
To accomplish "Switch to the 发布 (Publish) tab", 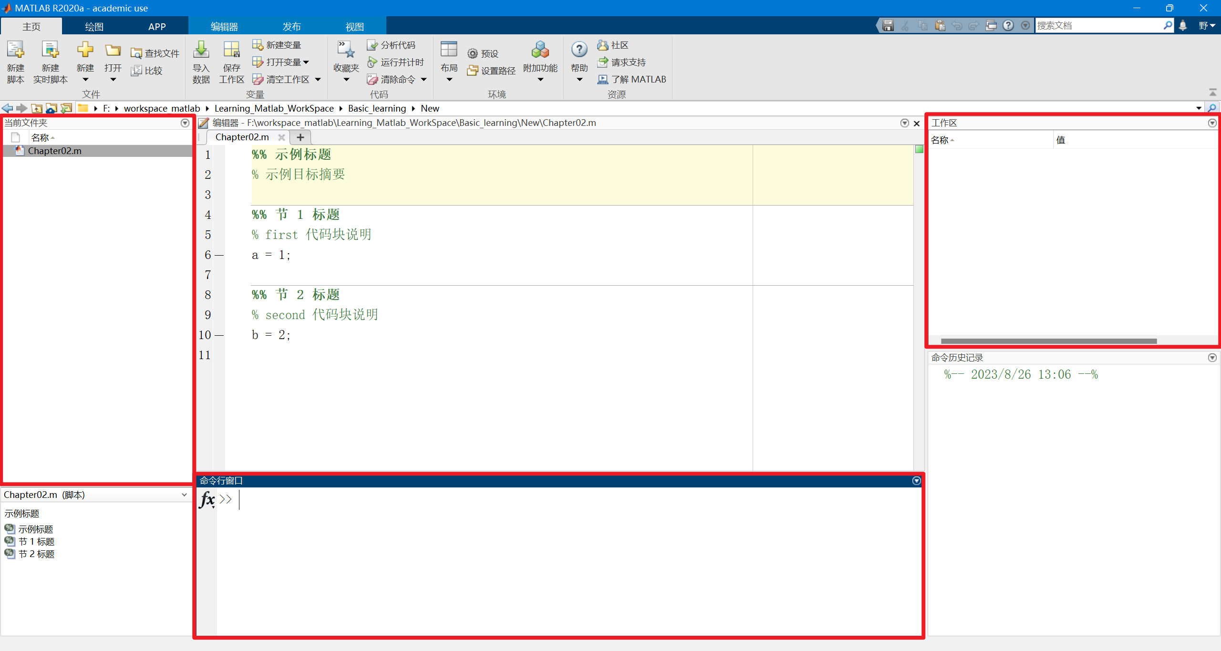I will pyautogui.click(x=291, y=27).
